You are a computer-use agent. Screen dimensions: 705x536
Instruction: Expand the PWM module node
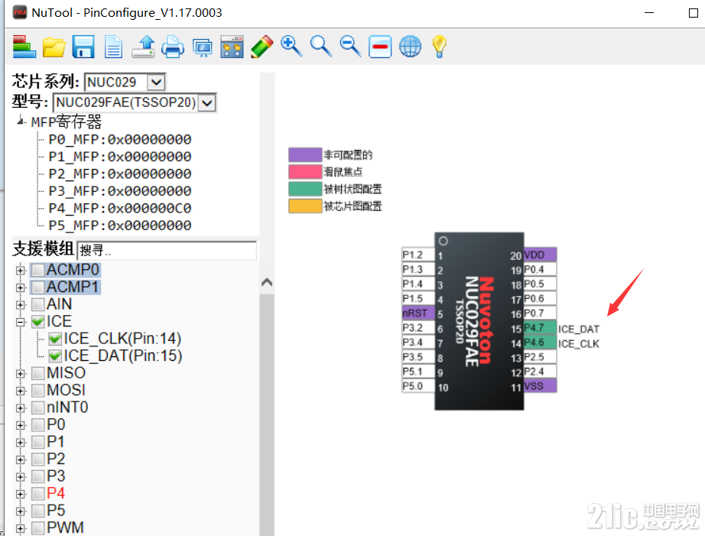[x=20, y=528]
